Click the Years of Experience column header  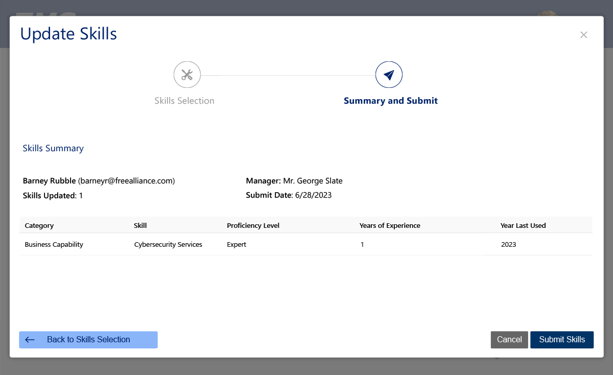(x=390, y=225)
